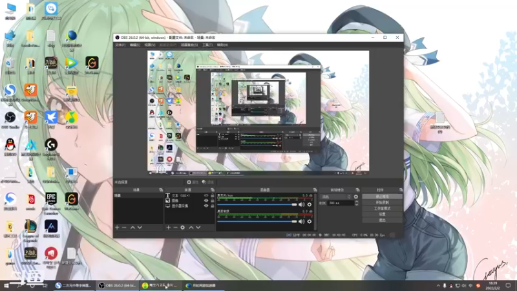Click the OBS preview canvas

pyautogui.click(x=258, y=113)
